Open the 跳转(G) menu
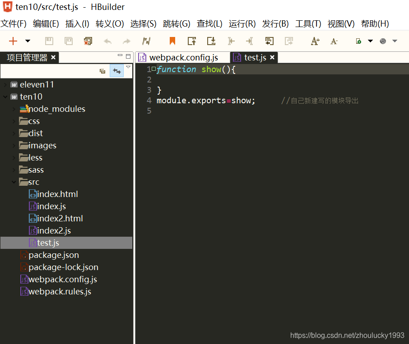 pos(177,24)
